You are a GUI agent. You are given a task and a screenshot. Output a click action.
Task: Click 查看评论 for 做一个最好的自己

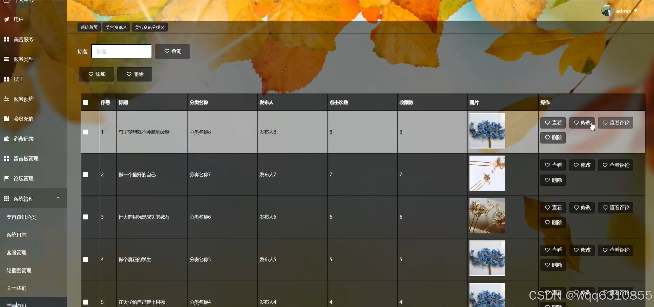point(616,165)
